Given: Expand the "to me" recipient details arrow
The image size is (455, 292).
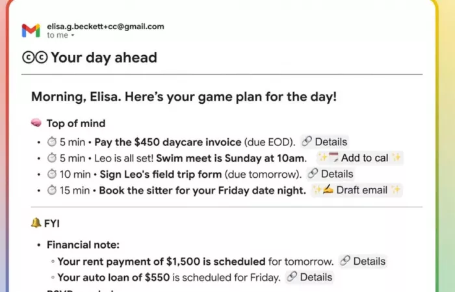Looking at the screenshot, I should tap(72, 36).
